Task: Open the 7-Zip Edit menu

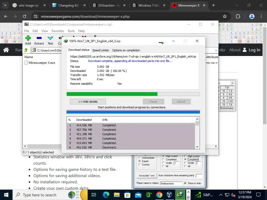Action: (x=35, y=31)
